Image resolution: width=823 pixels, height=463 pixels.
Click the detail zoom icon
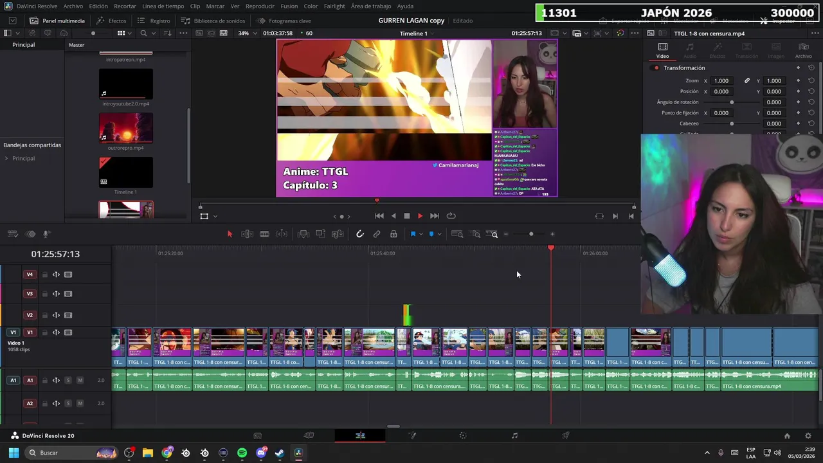(x=476, y=234)
